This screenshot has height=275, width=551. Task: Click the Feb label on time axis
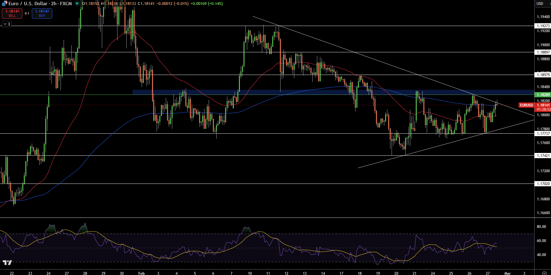141,273
